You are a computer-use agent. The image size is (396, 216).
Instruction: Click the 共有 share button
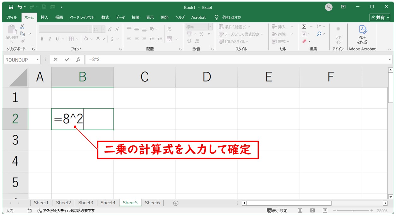pos(380,17)
